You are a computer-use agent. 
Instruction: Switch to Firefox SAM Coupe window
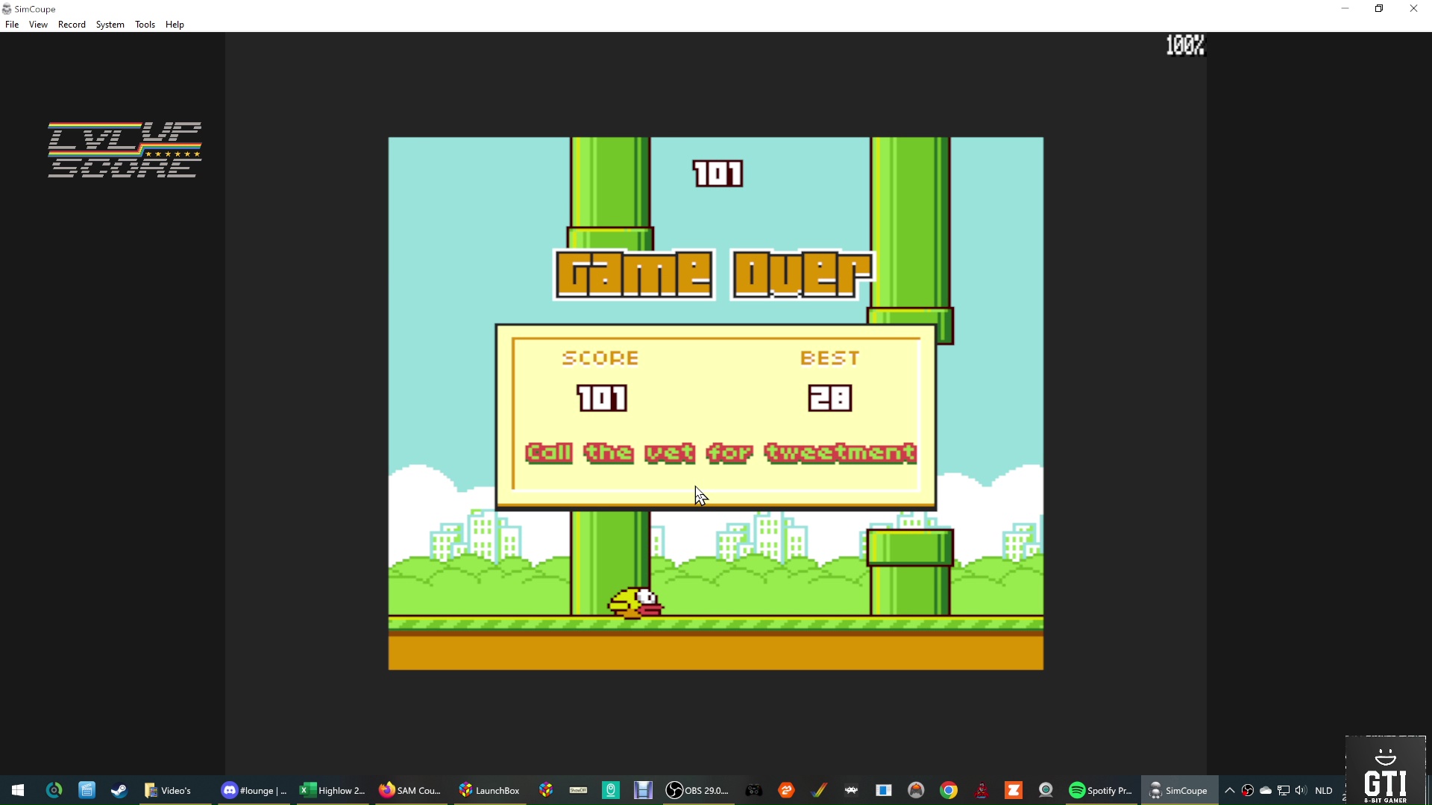click(410, 790)
